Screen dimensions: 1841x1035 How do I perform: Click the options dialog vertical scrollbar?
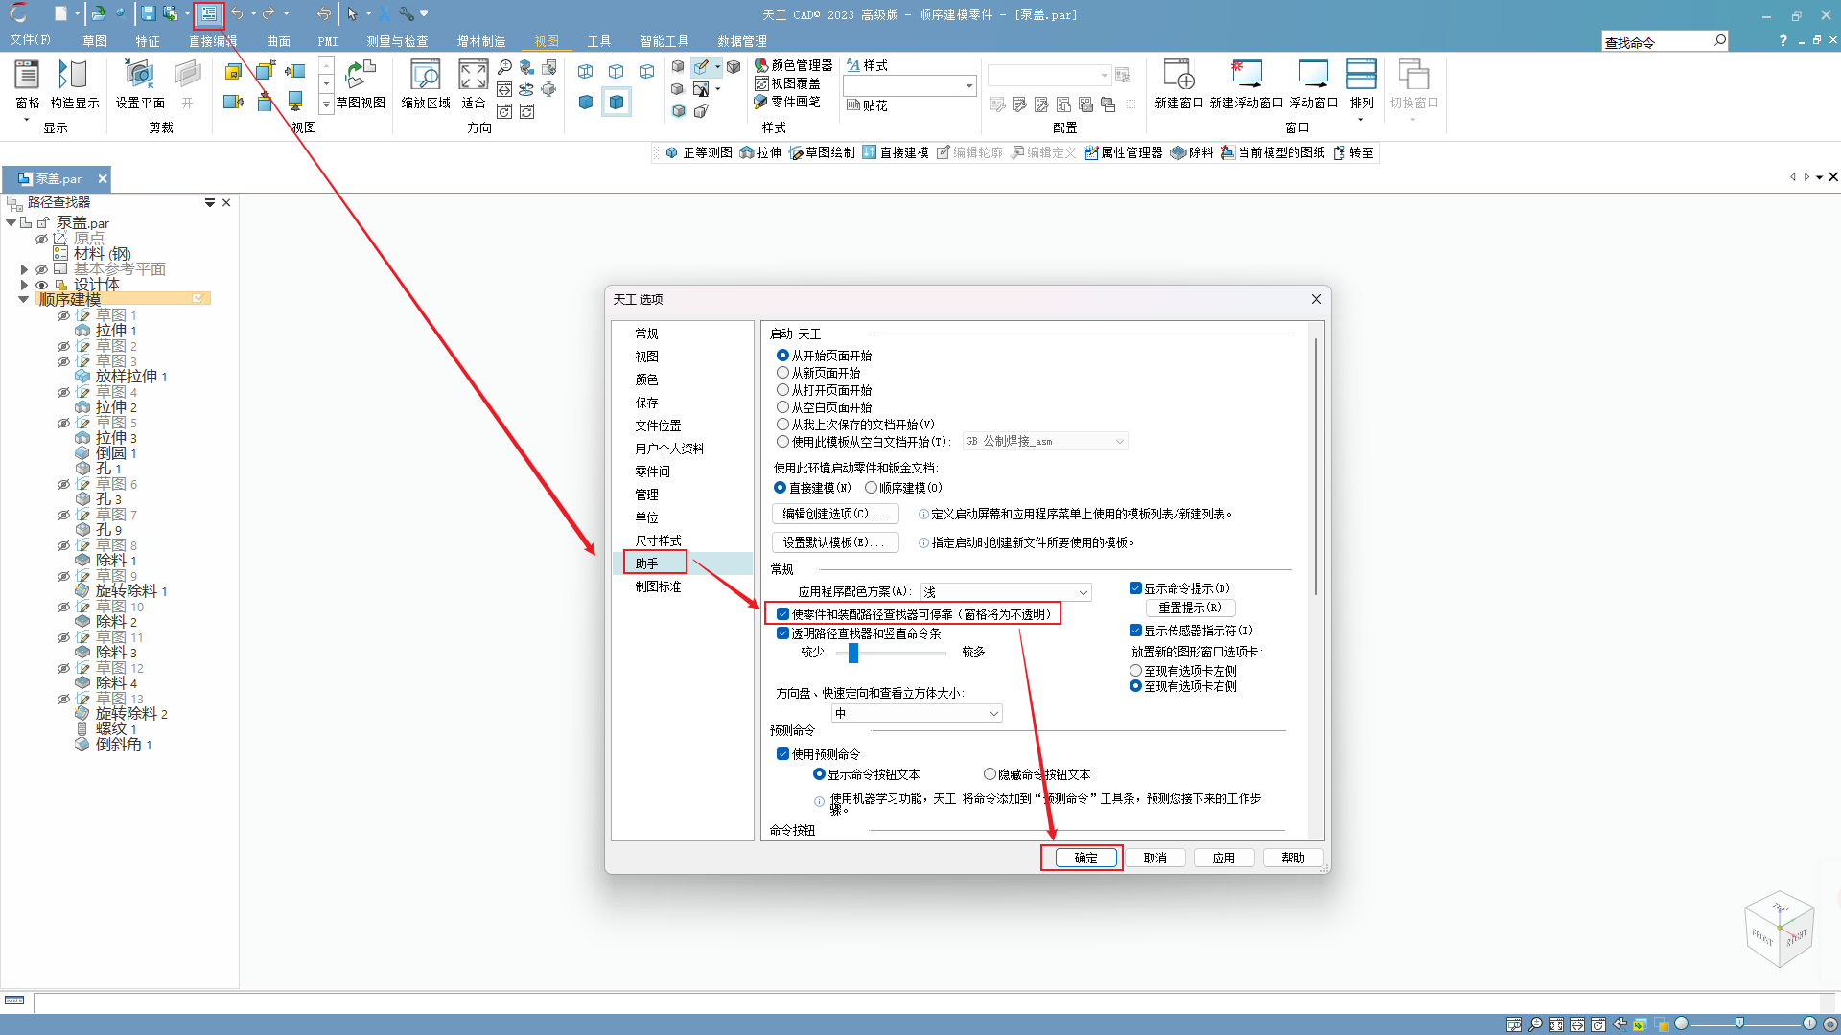point(1316,465)
